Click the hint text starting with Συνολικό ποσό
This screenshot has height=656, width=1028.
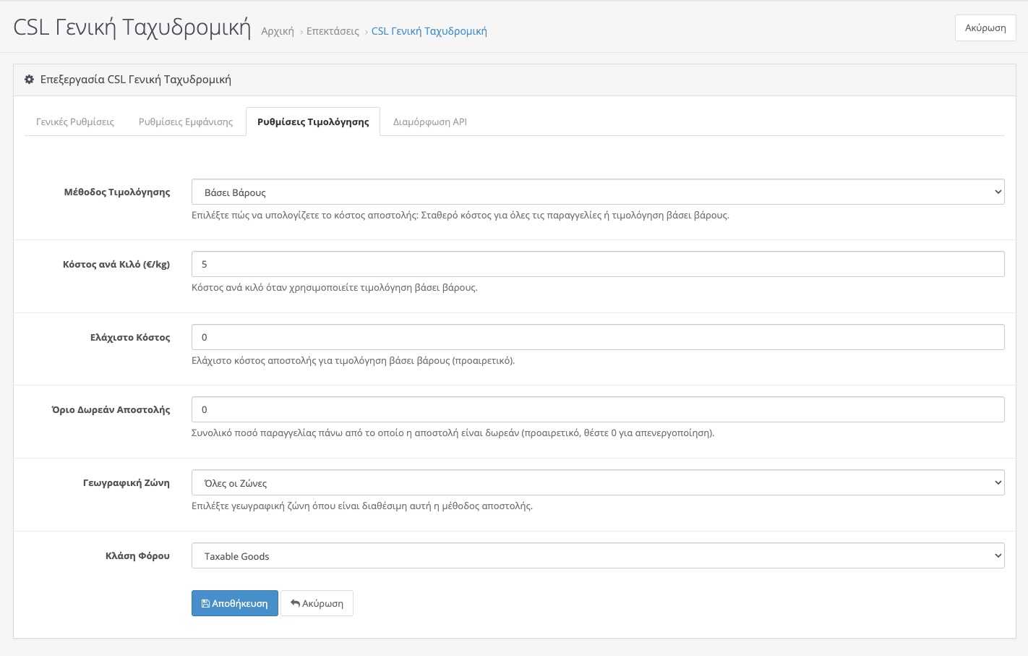[x=453, y=433]
